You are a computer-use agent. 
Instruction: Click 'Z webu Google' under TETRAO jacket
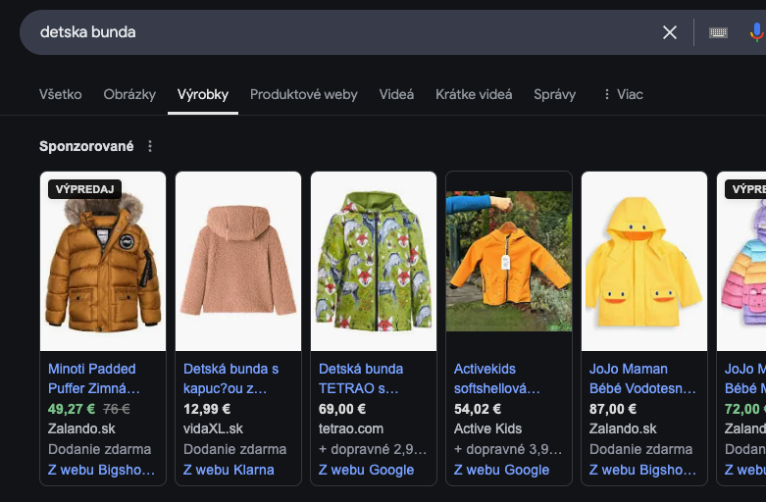coord(367,470)
